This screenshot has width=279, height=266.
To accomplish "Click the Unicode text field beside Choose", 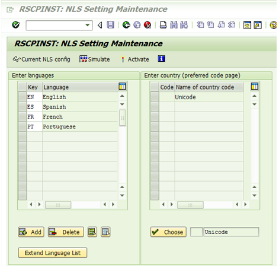I will click(231, 232).
